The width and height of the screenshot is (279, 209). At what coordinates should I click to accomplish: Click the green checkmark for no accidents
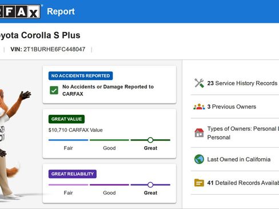pyautogui.click(x=54, y=90)
